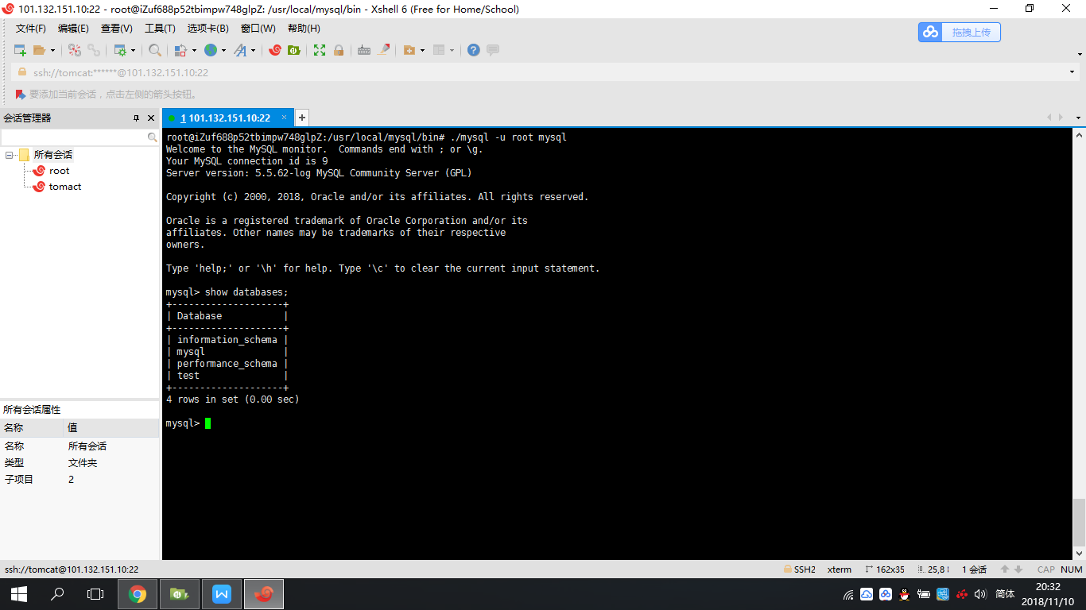Click the new folder plus toolbar icon

409,50
